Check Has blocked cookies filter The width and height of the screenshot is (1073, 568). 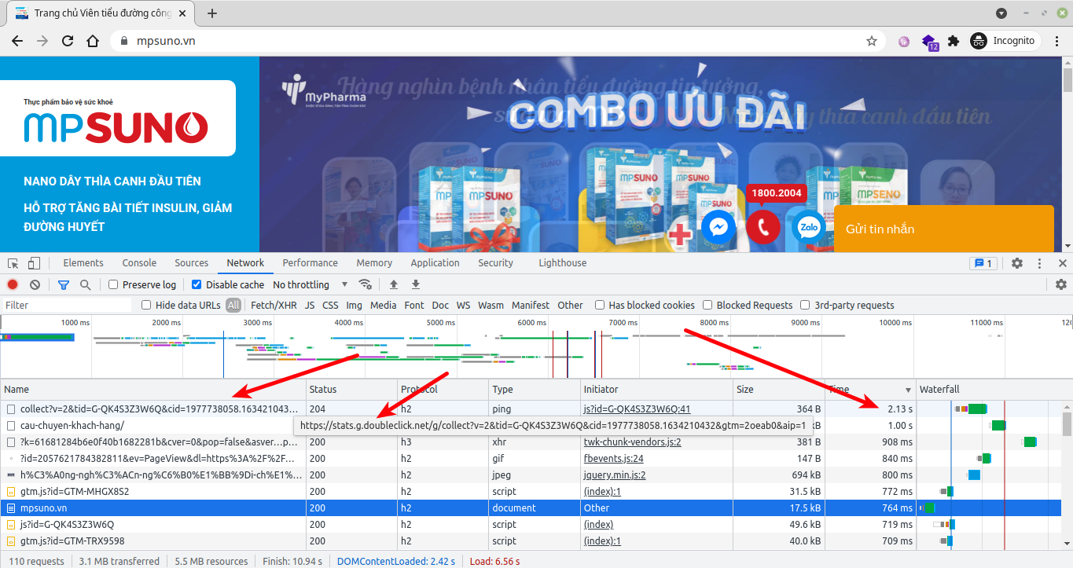tap(600, 305)
